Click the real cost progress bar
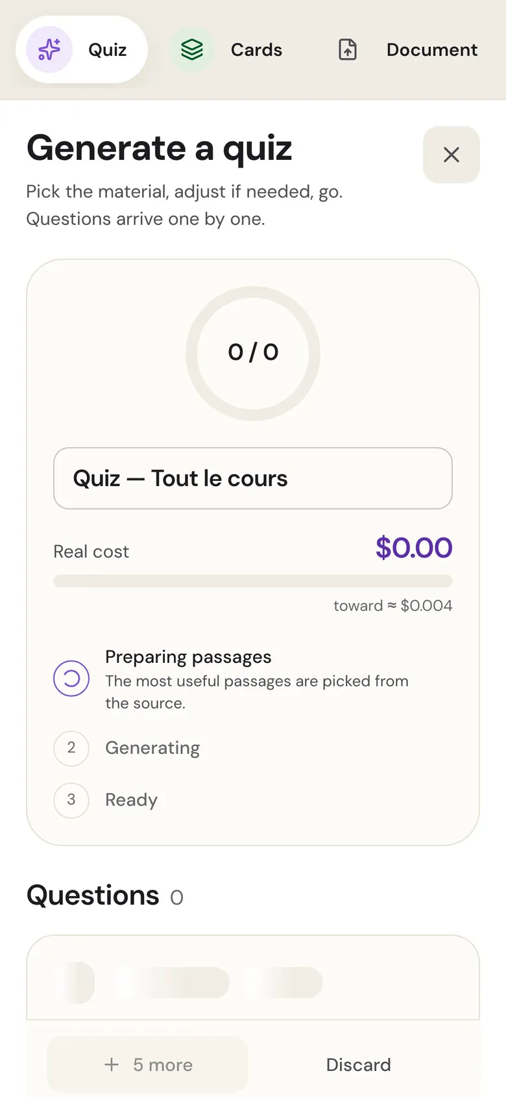Viewport: 506px width, 1097px height. tap(253, 581)
